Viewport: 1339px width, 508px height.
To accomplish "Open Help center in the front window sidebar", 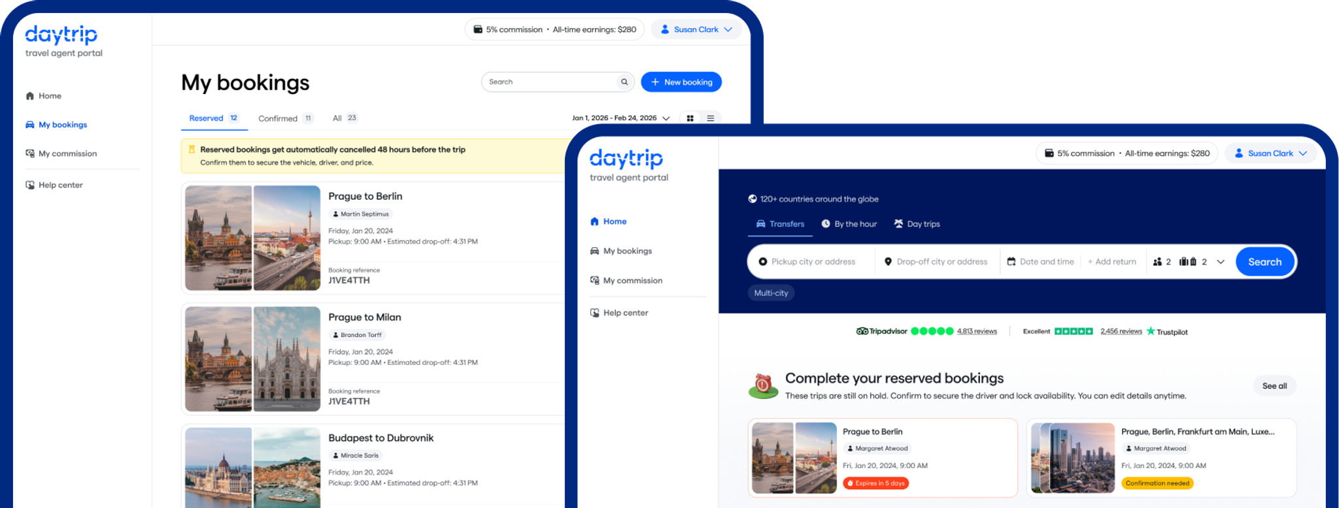I will point(619,313).
